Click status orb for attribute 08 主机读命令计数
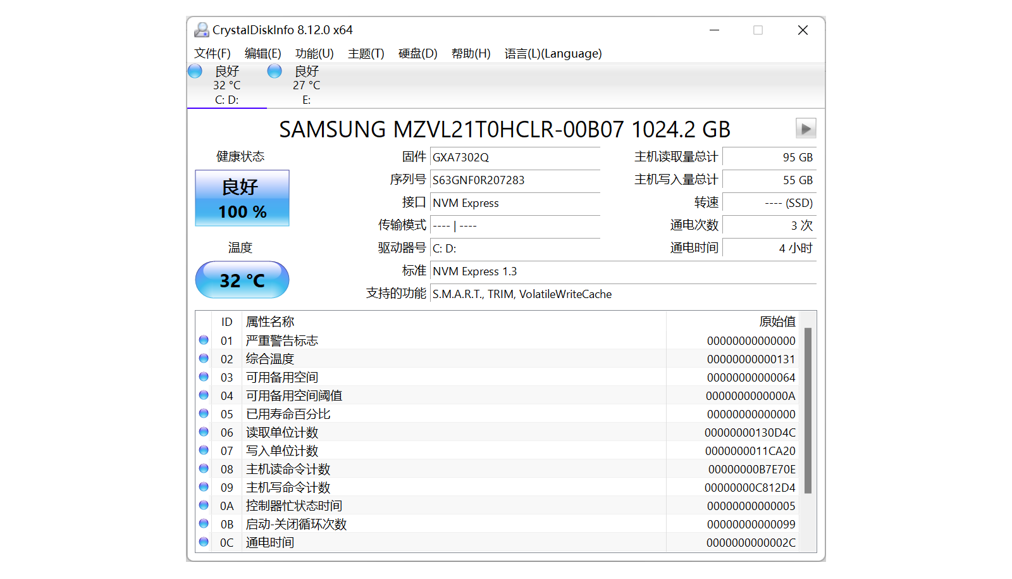This screenshot has height=579, width=1012. coord(204,468)
